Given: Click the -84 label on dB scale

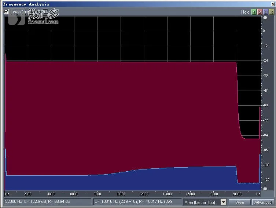Looking at the screenshot, I should click(x=265, y=135).
